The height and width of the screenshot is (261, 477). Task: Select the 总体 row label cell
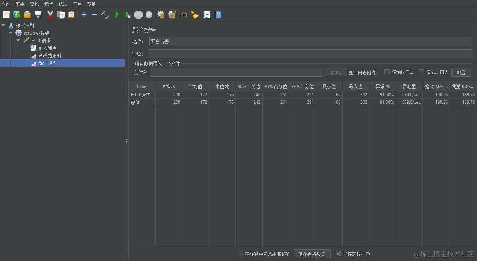pyautogui.click(x=142, y=102)
